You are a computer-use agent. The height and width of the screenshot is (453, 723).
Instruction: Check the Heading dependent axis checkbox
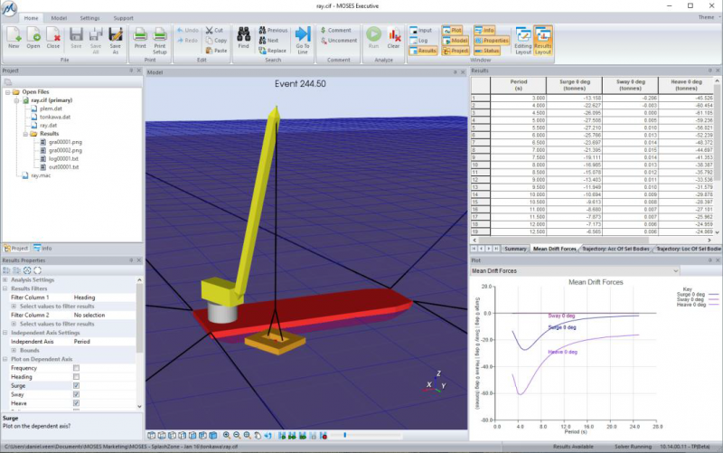point(76,377)
